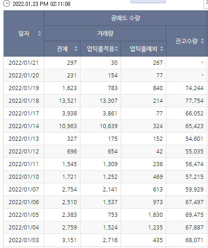208x248 pixels.
Task: Click uptick-applied value 13,307
Action: pos(109,101)
